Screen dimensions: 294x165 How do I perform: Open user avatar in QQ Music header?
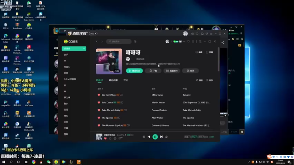[x=167, y=41]
